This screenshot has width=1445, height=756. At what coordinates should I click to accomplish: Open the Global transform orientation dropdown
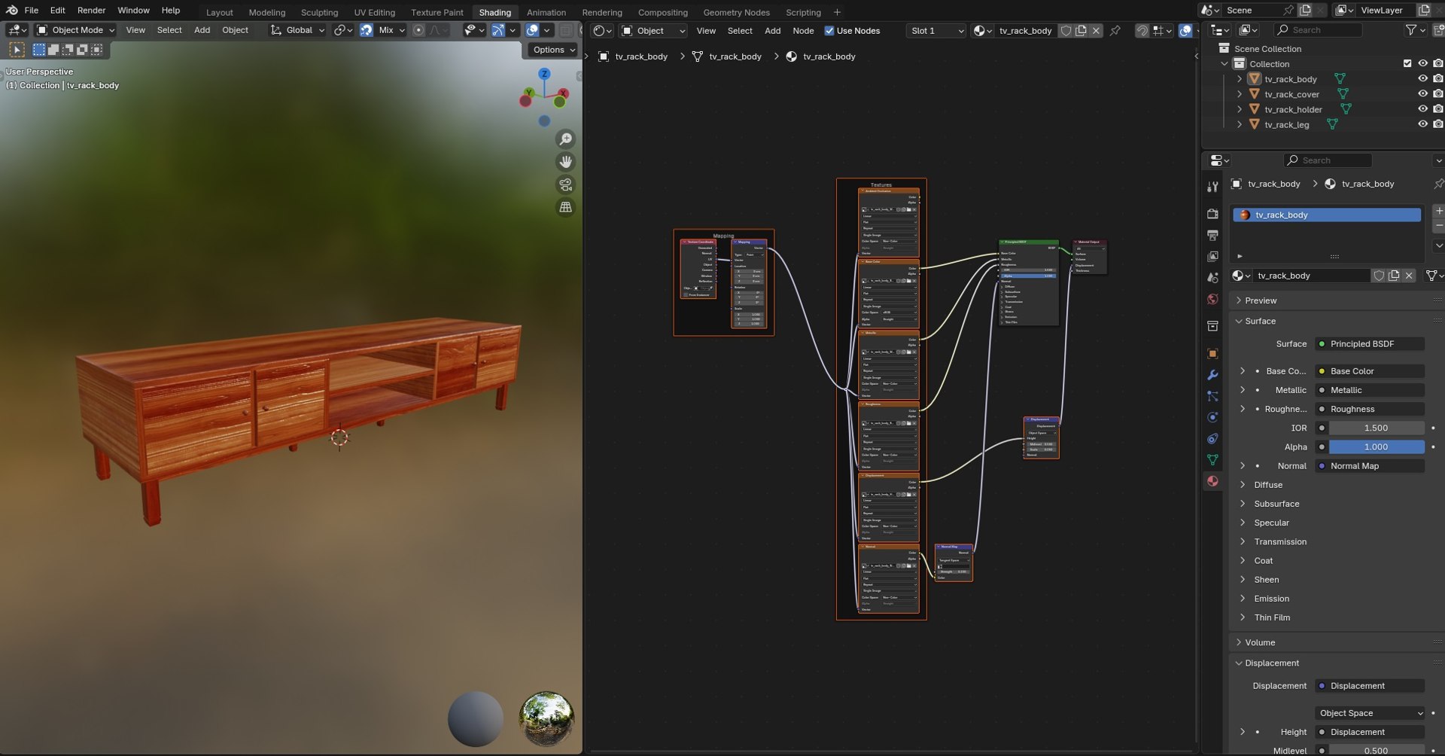pos(298,30)
